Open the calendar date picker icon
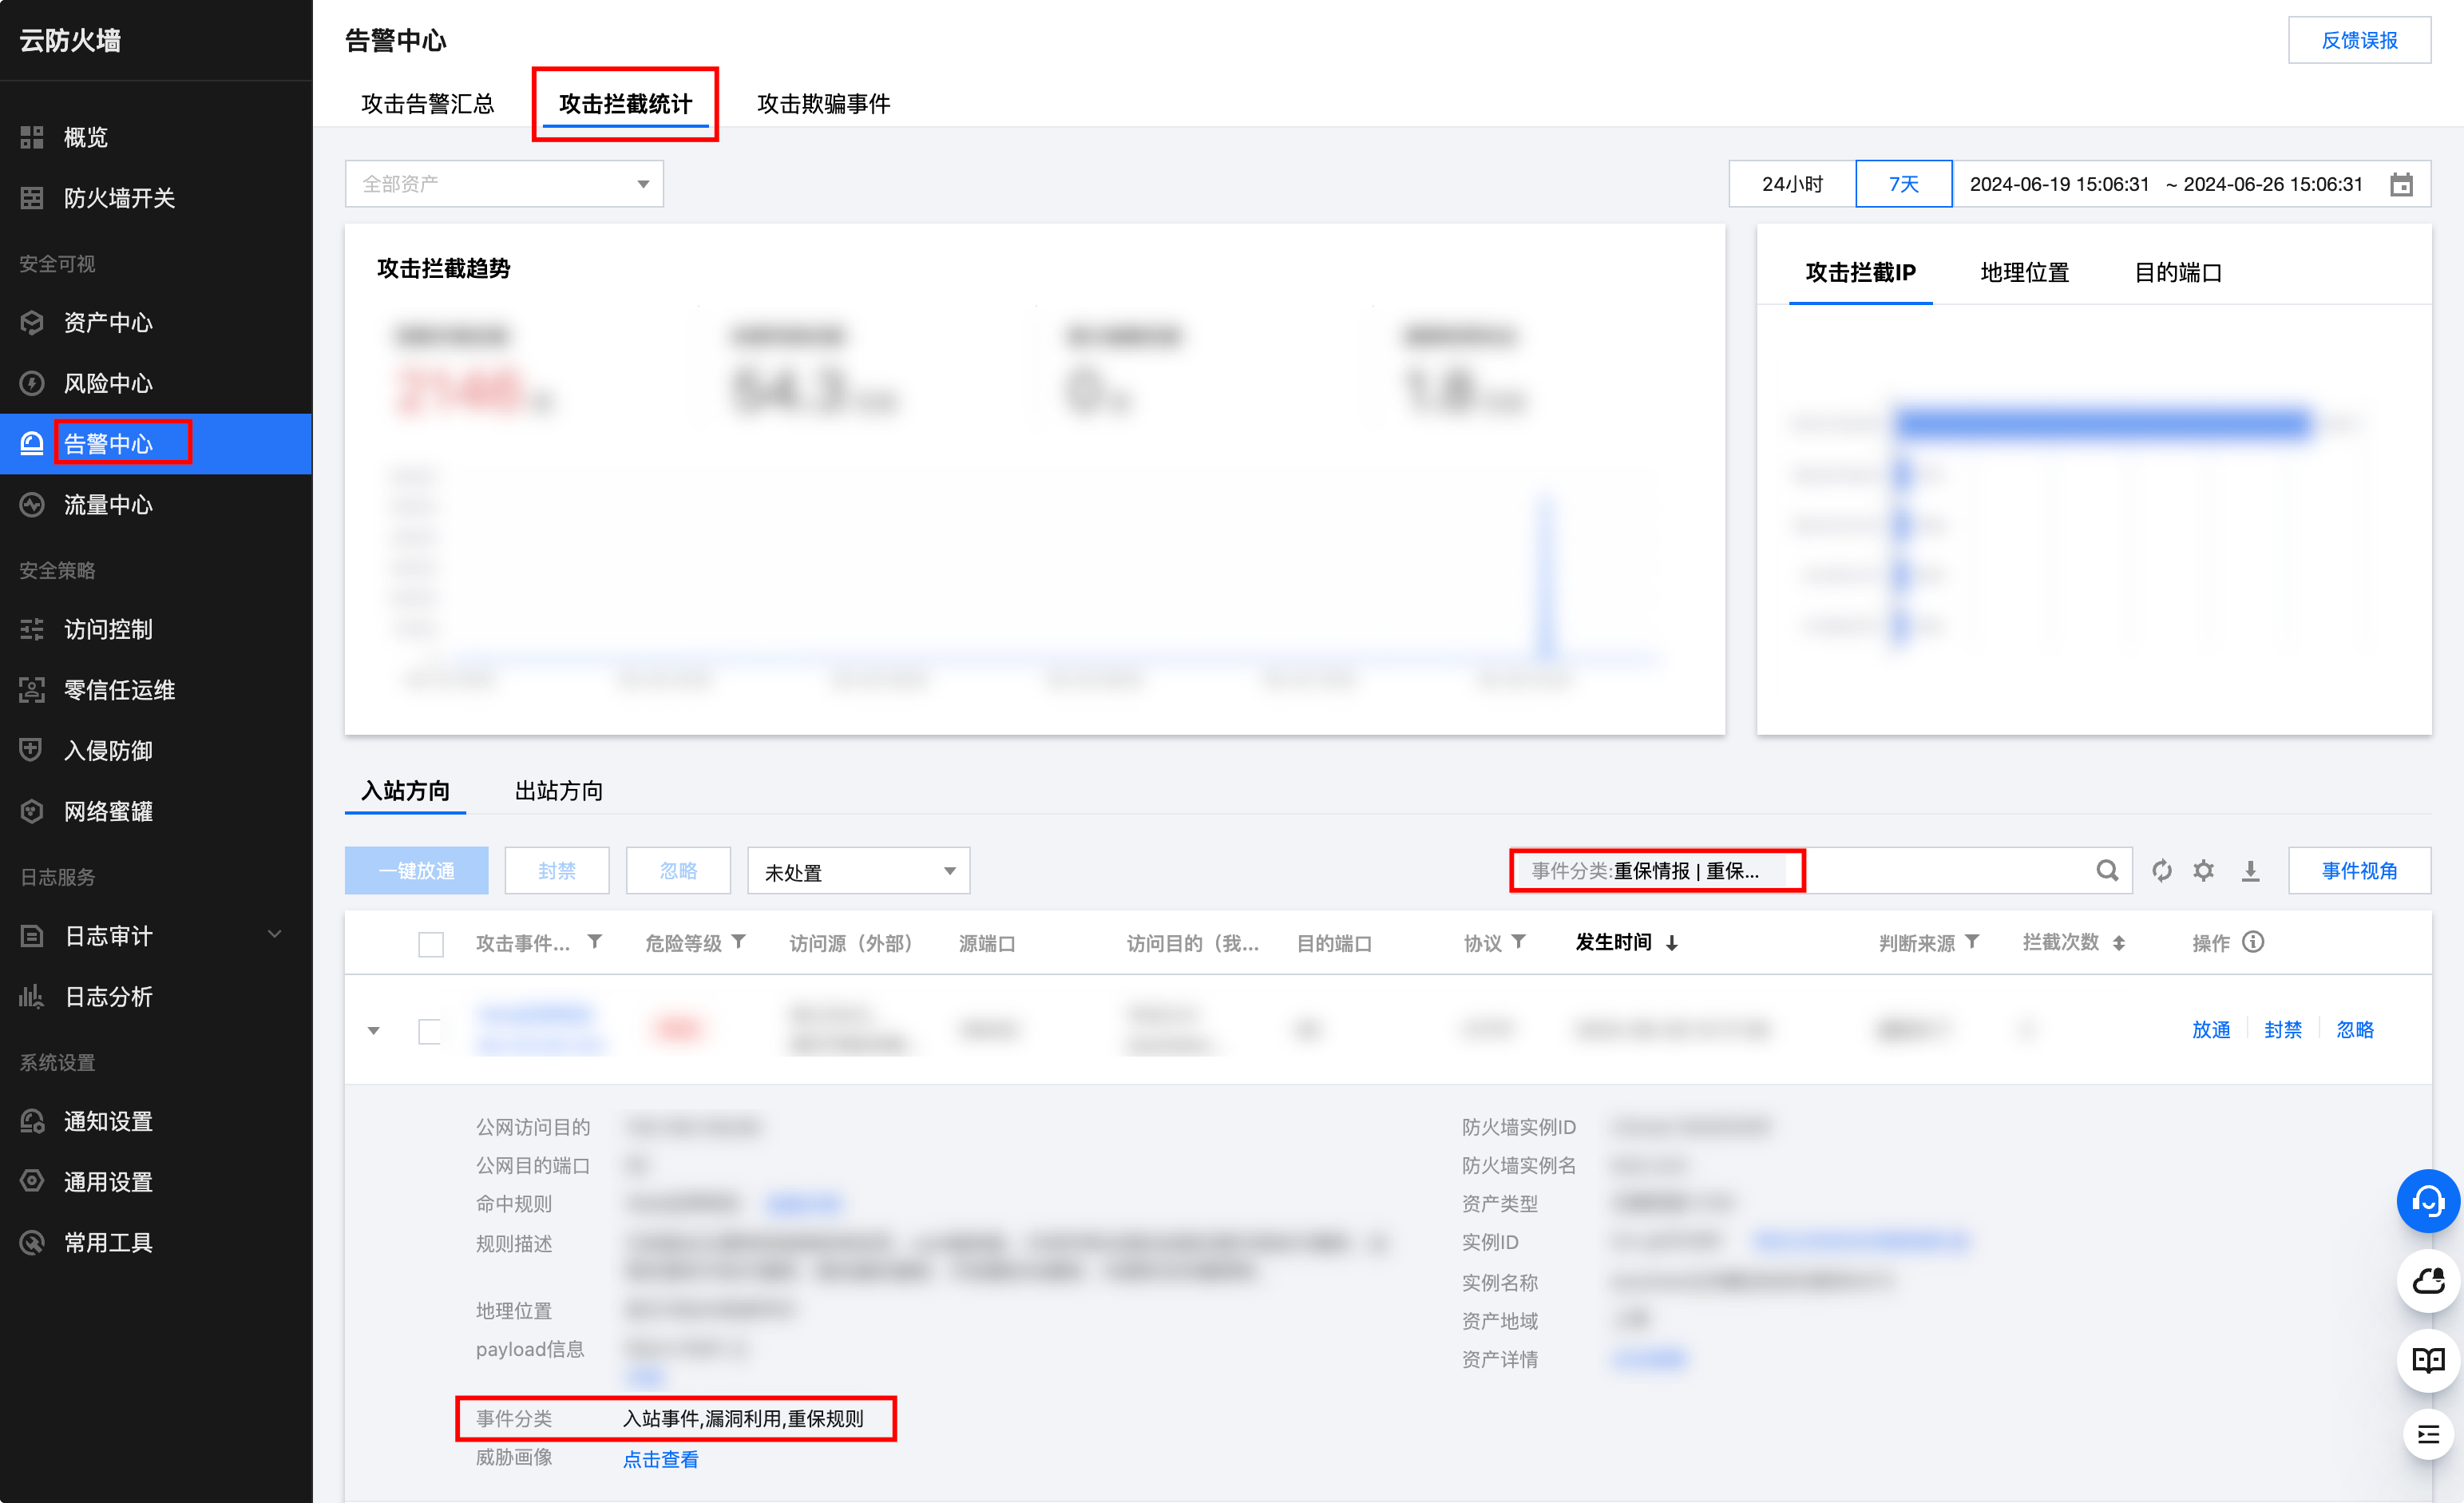The height and width of the screenshot is (1503, 2464). (2401, 185)
